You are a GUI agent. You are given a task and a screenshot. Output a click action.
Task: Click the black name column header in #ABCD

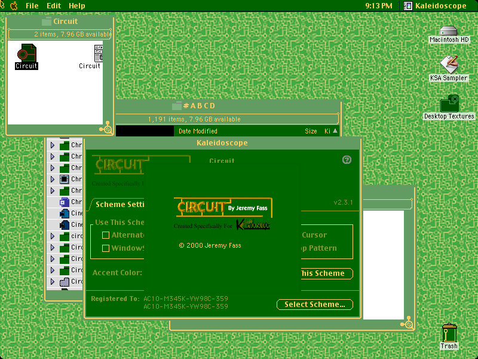[145, 131]
